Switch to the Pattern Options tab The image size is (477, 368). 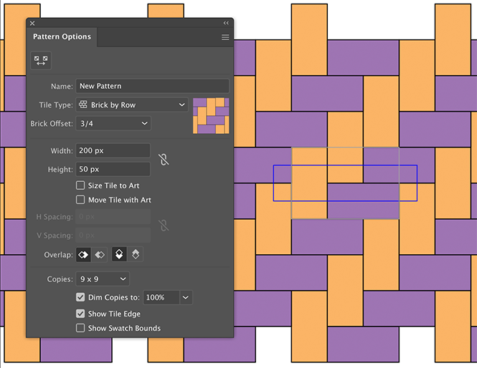click(62, 37)
